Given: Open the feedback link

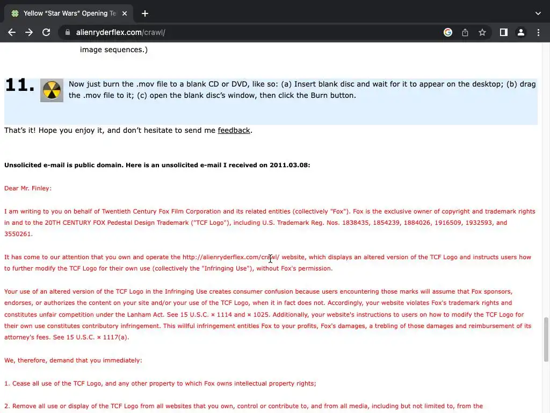Looking at the screenshot, I should tap(234, 130).
